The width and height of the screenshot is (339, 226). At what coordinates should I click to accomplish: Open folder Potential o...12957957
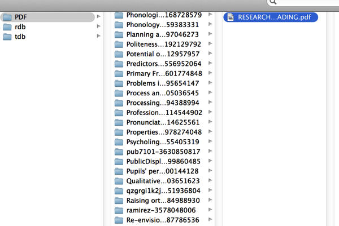pos(163,54)
